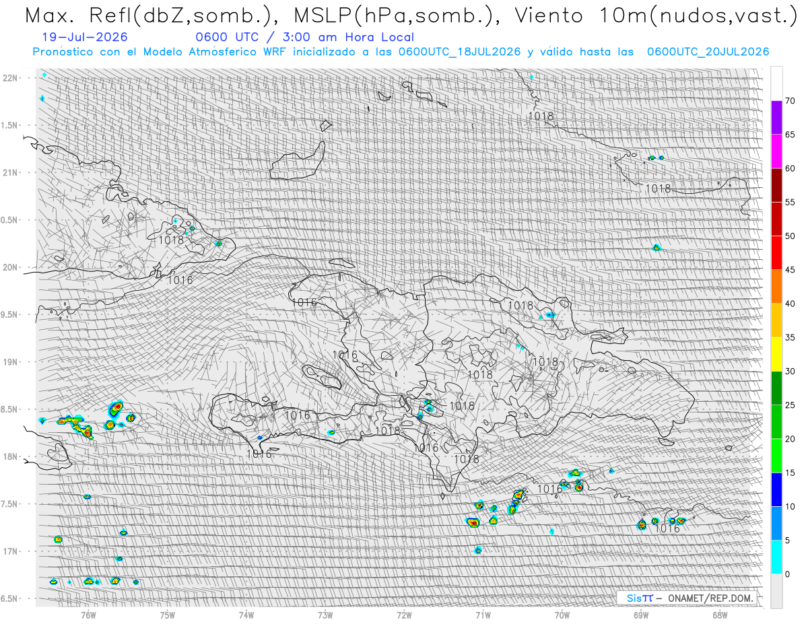Click the 69W longitude axis label
The image size is (808, 624).
641,615
